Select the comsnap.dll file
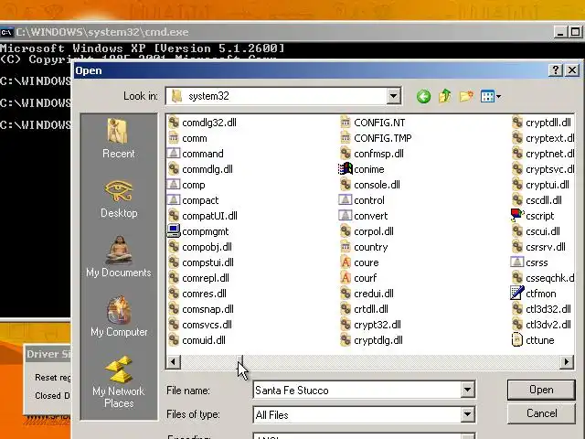Screen dimensions: 585x439 point(201,309)
